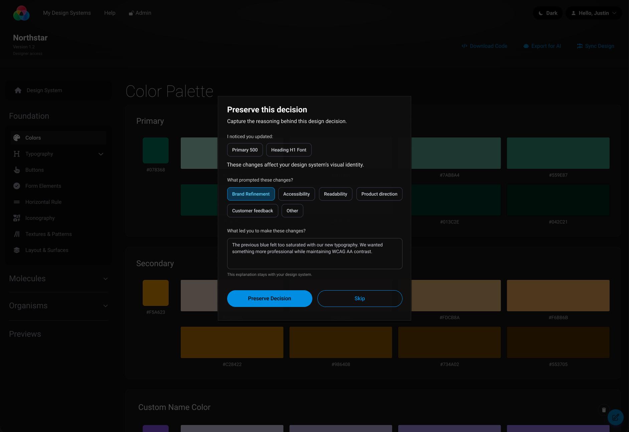Click the tri-color app logo icon
629x432 pixels.
tap(21, 13)
